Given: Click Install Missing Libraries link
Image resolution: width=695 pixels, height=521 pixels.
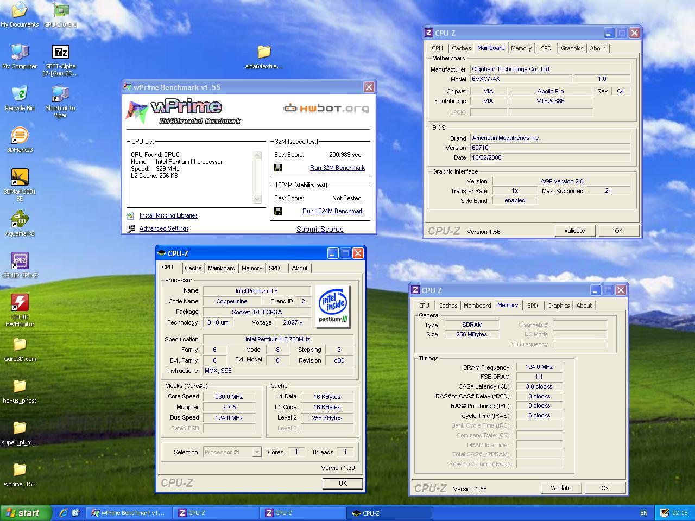Looking at the screenshot, I should pyautogui.click(x=168, y=215).
